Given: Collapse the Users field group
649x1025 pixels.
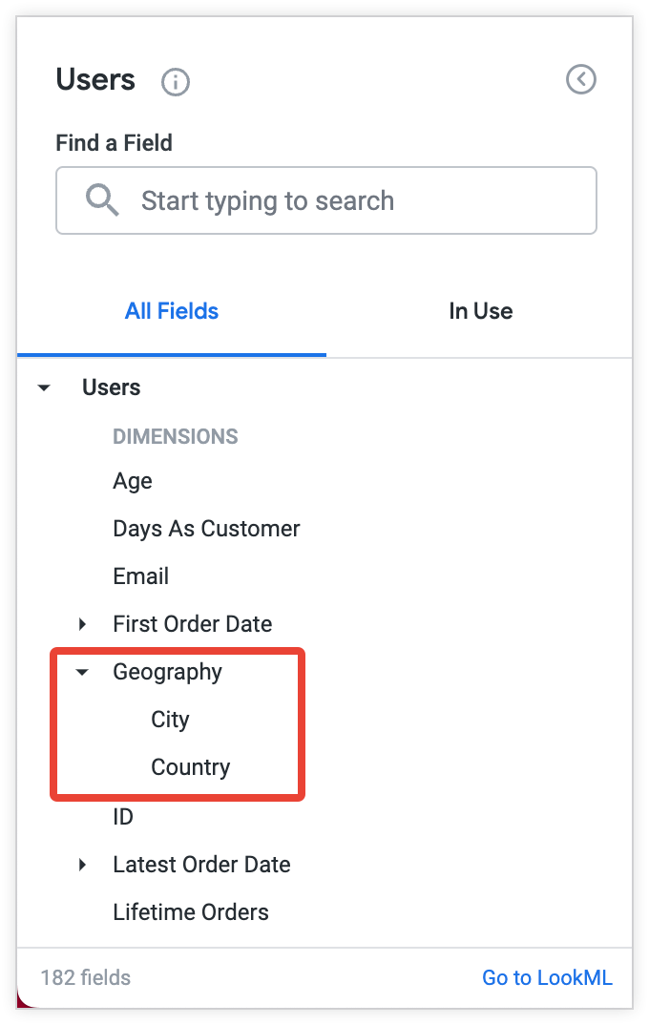Looking at the screenshot, I should click(x=42, y=387).
